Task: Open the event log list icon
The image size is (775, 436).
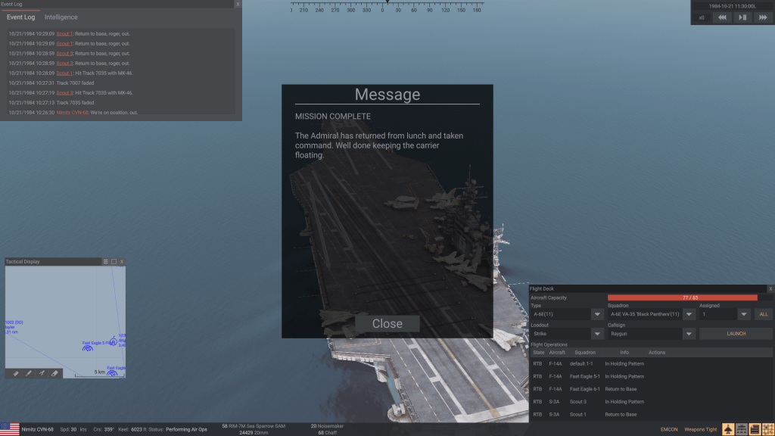Action: click(x=755, y=429)
